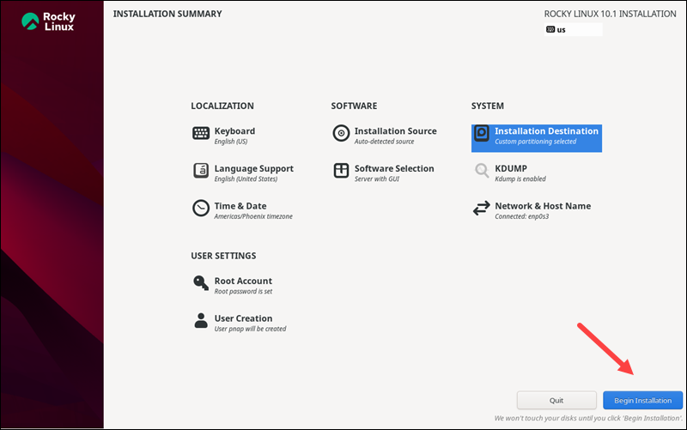Click 'Auto-detected source' status text
The height and width of the screenshot is (430, 687).
pyautogui.click(x=384, y=142)
